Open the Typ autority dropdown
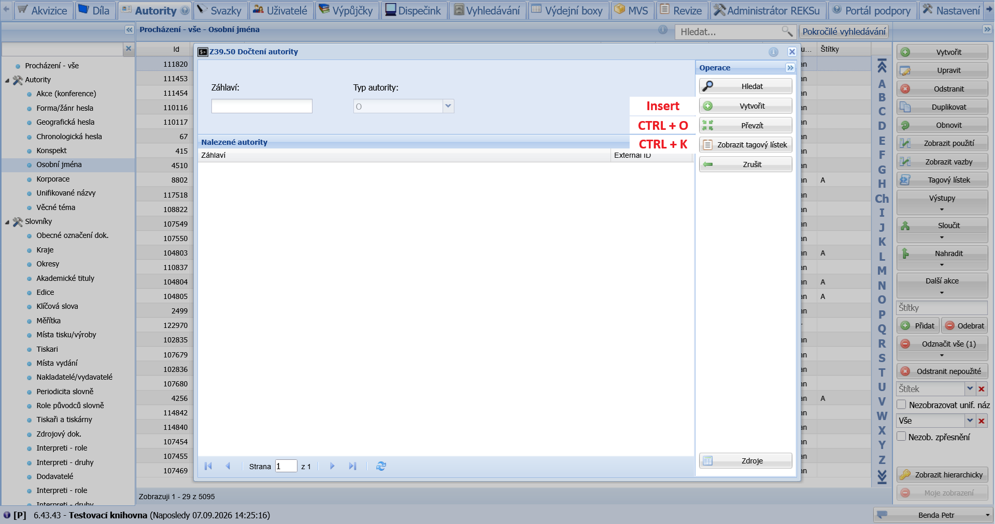The width and height of the screenshot is (995, 524). tap(448, 106)
